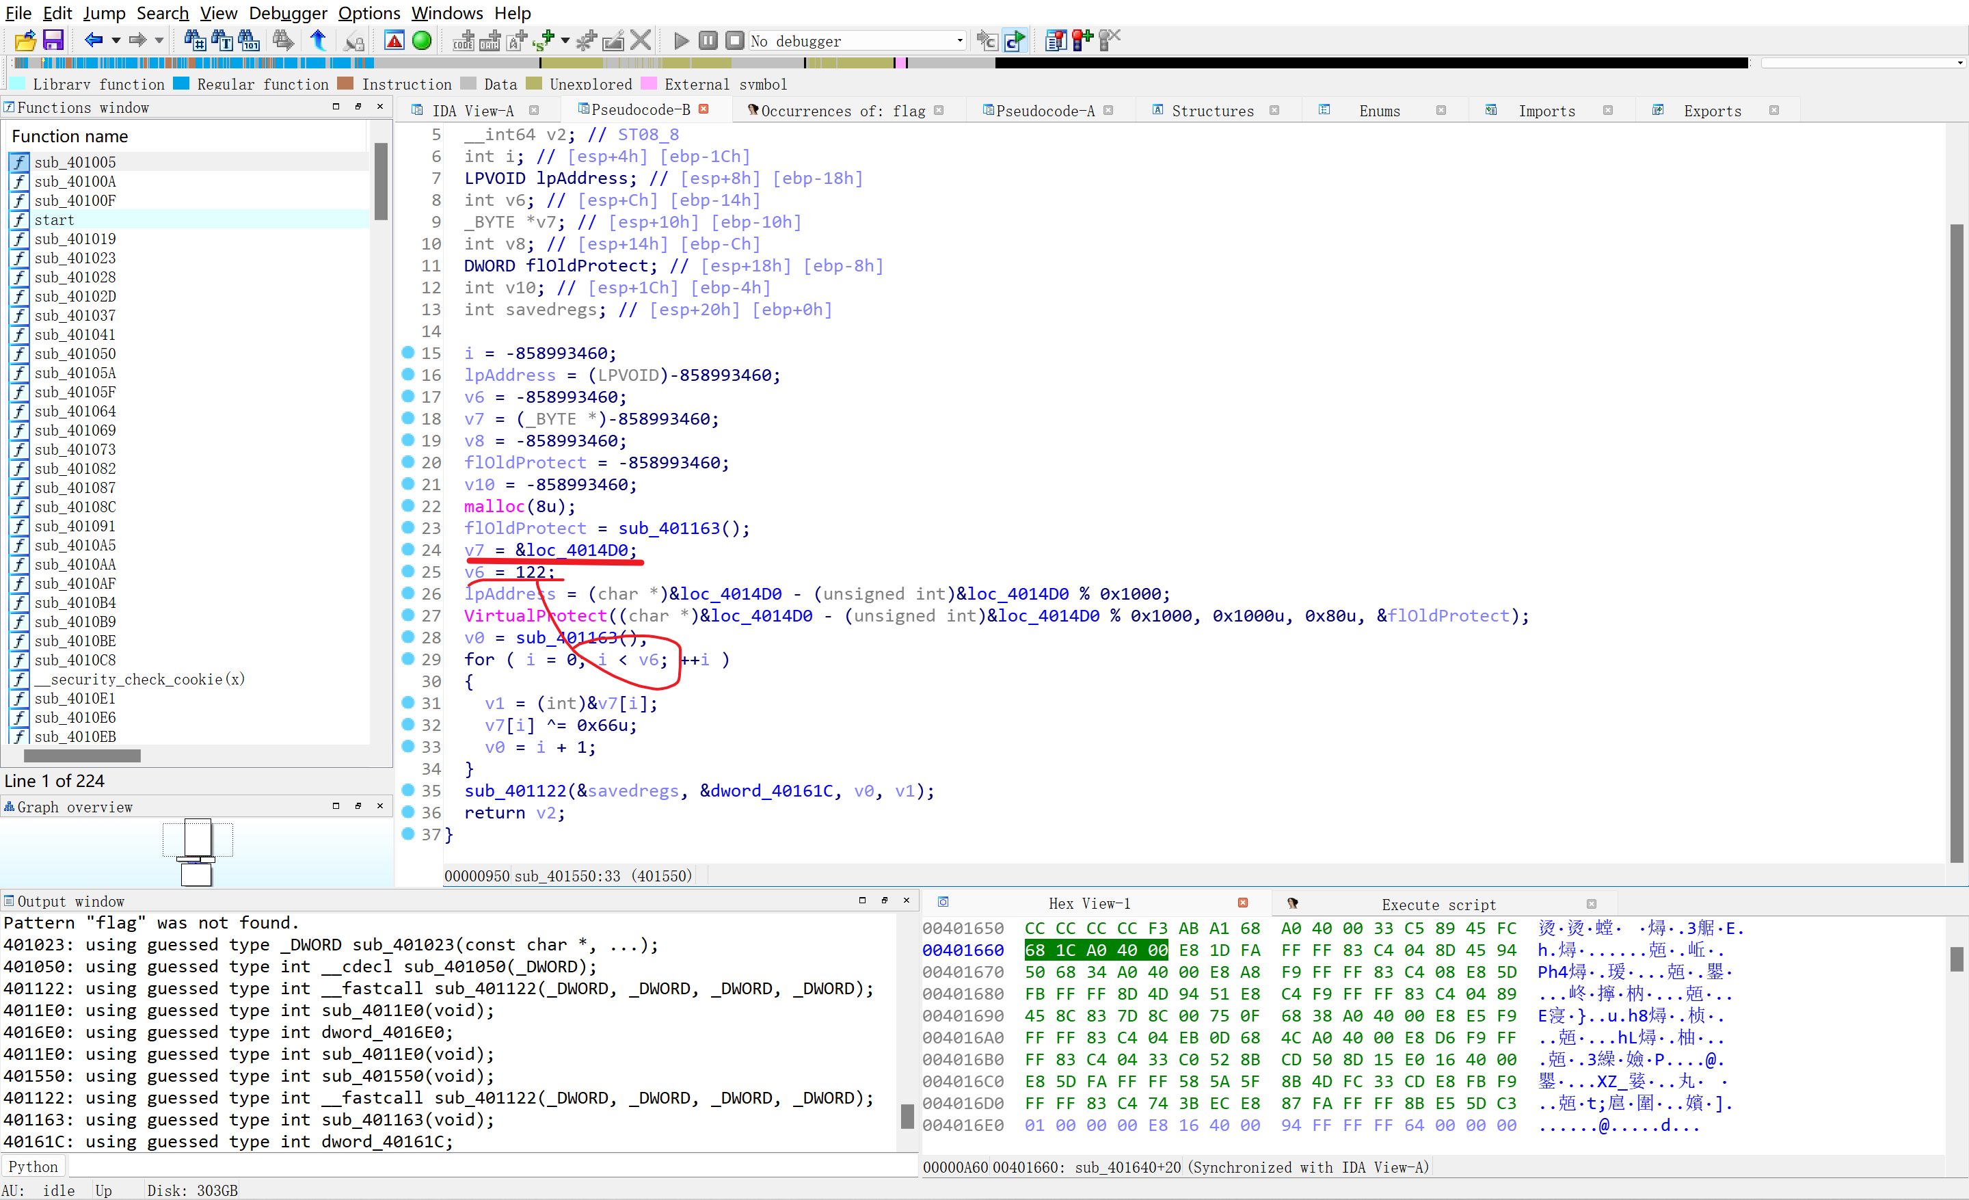The width and height of the screenshot is (1969, 1200).
Task: Toggle breakpoint dot at line 29
Action: [407, 658]
